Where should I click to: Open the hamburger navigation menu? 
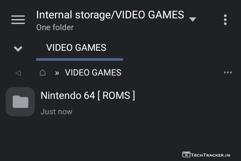pos(18,20)
